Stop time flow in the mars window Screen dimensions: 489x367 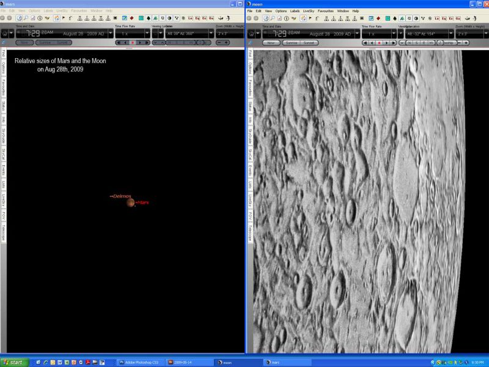click(x=133, y=42)
